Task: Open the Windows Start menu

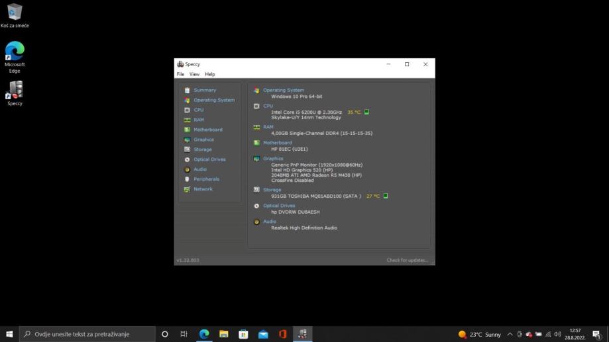Action: click(9, 334)
